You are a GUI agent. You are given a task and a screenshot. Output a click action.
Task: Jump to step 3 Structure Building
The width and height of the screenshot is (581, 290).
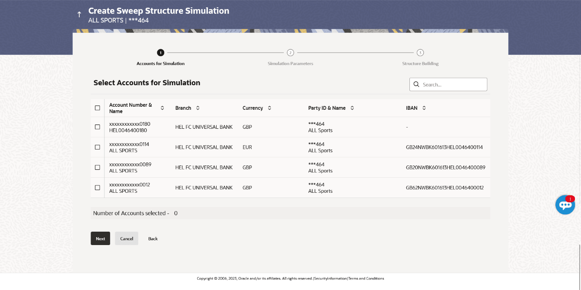click(420, 53)
